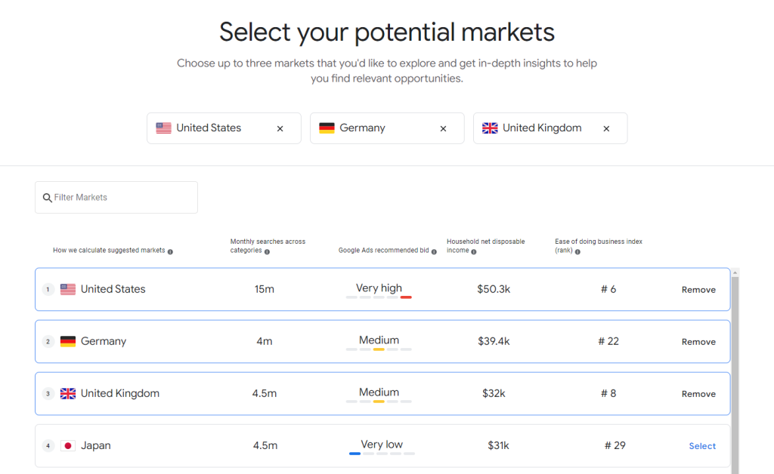Open info icon for Google Ads recommended bid
Viewport: 774px width, 474px height.
(434, 252)
